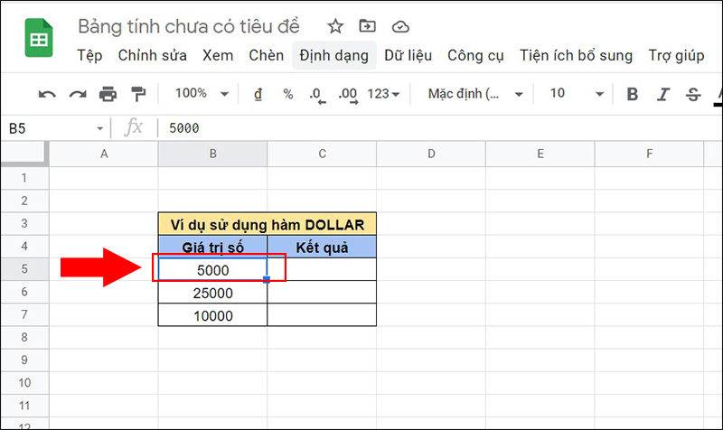The image size is (723, 430).
Task: Open the zoom 100% dropdown
Action: click(202, 94)
